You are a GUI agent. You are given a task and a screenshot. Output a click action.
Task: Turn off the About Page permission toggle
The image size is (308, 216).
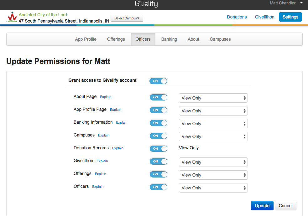(x=158, y=97)
